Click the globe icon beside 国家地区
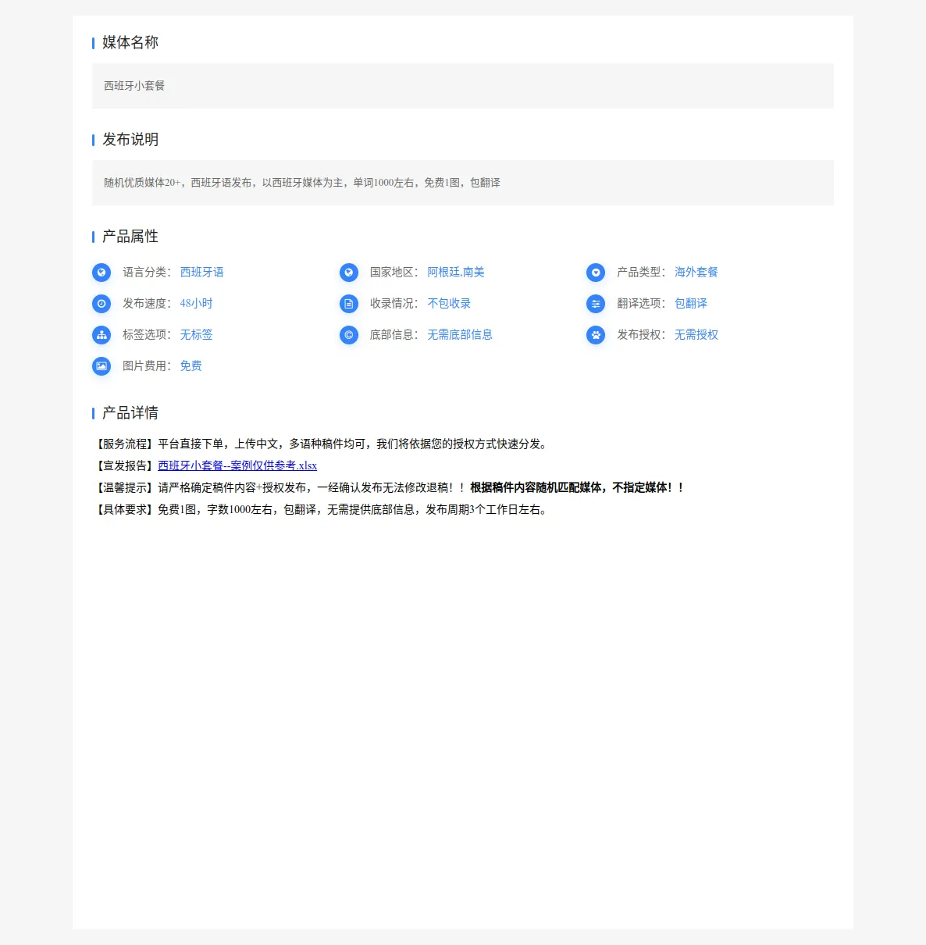The height and width of the screenshot is (945, 926). pyautogui.click(x=349, y=273)
